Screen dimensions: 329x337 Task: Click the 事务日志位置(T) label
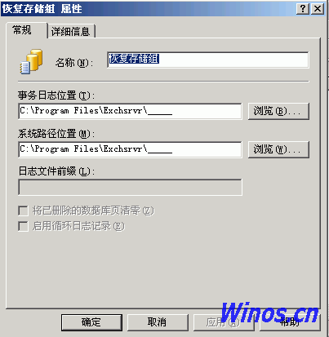[x=56, y=95]
